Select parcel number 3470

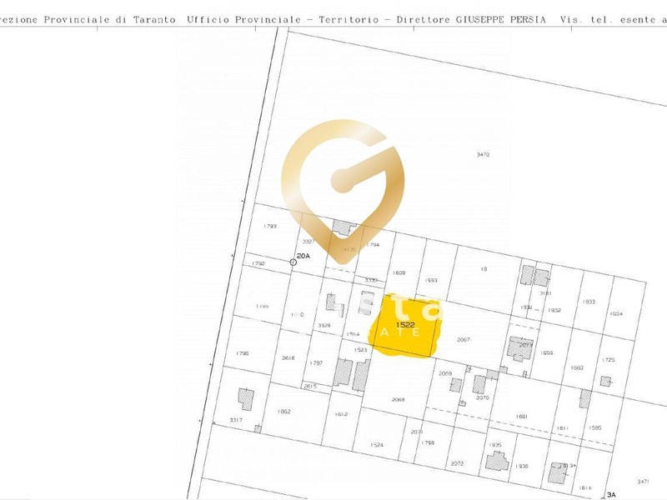[x=483, y=154]
